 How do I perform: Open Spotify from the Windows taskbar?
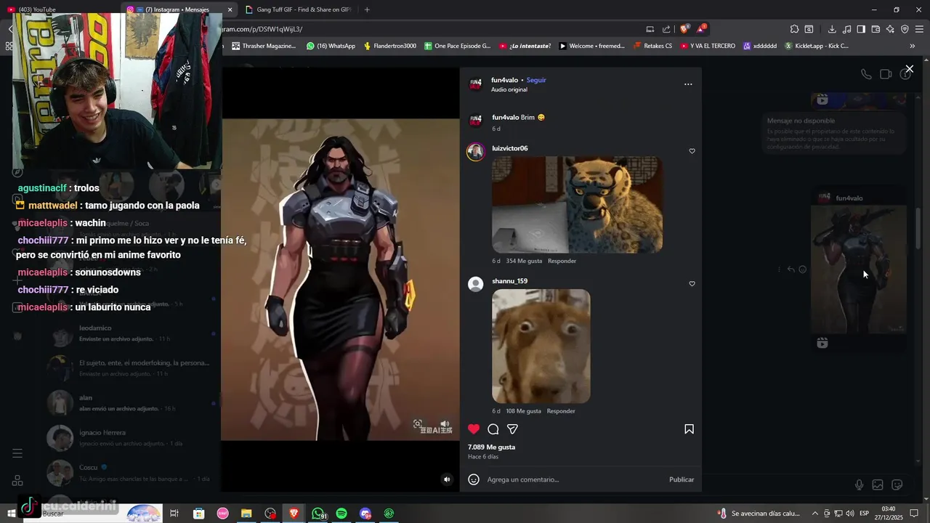coord(341,514)
